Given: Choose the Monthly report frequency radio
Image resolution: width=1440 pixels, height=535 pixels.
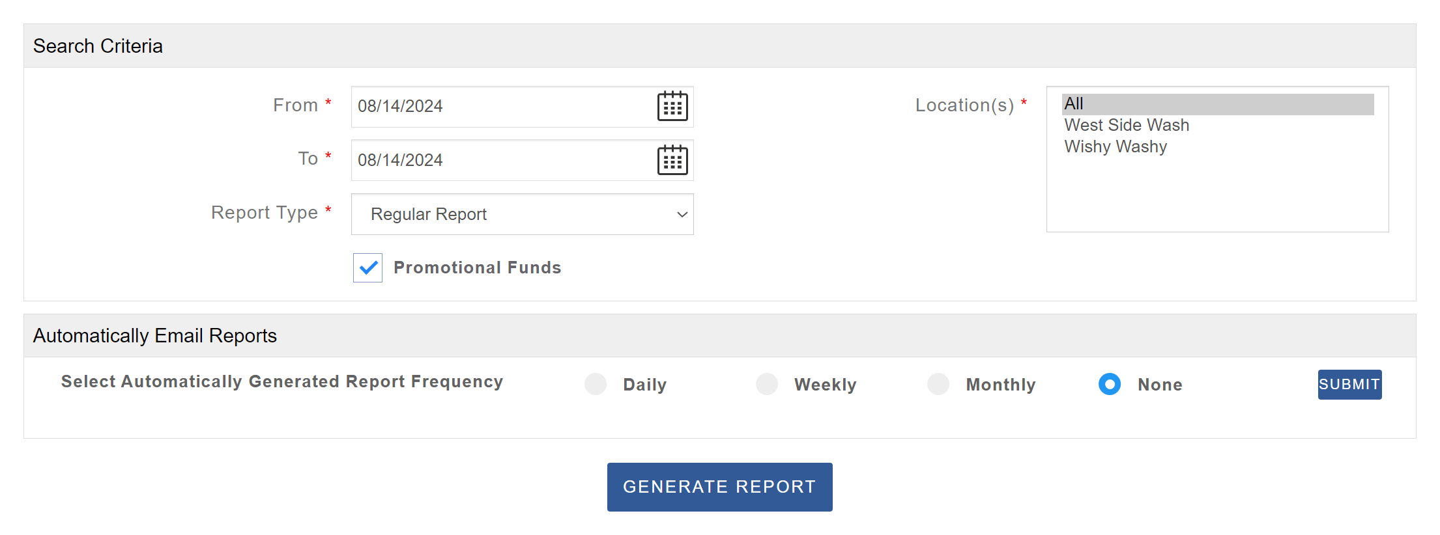Looking at the screenshot, I should [x=938, y=384].
